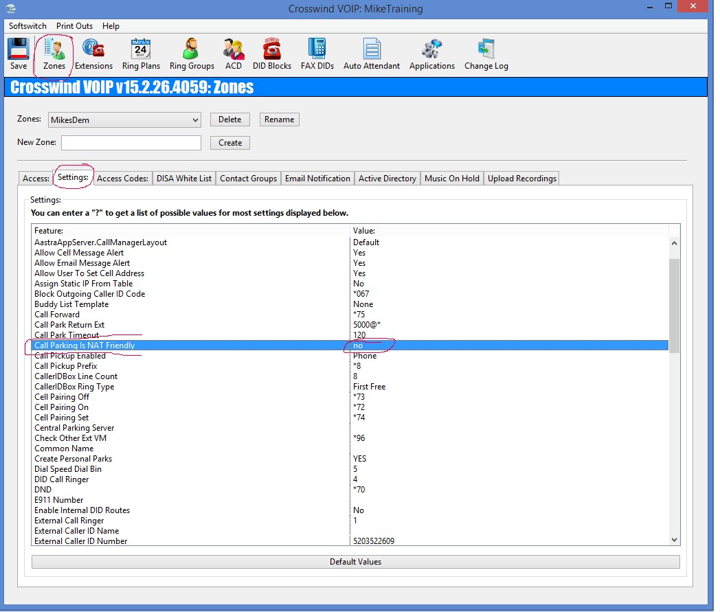Switch to Music On Hold tab
Image resolution: width=720 pixels, height=612 pixels.
pyautogui.click(x=451, y=179)
